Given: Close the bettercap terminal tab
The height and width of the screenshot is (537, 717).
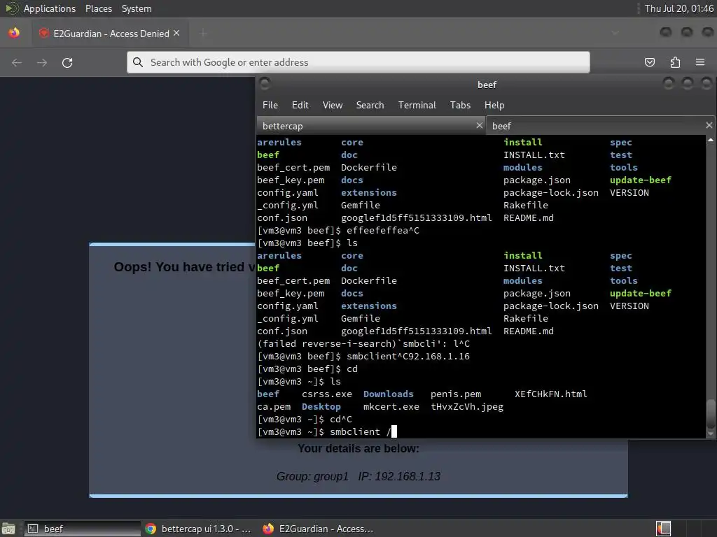Looking at the screenshot, I should coord(479,125).
